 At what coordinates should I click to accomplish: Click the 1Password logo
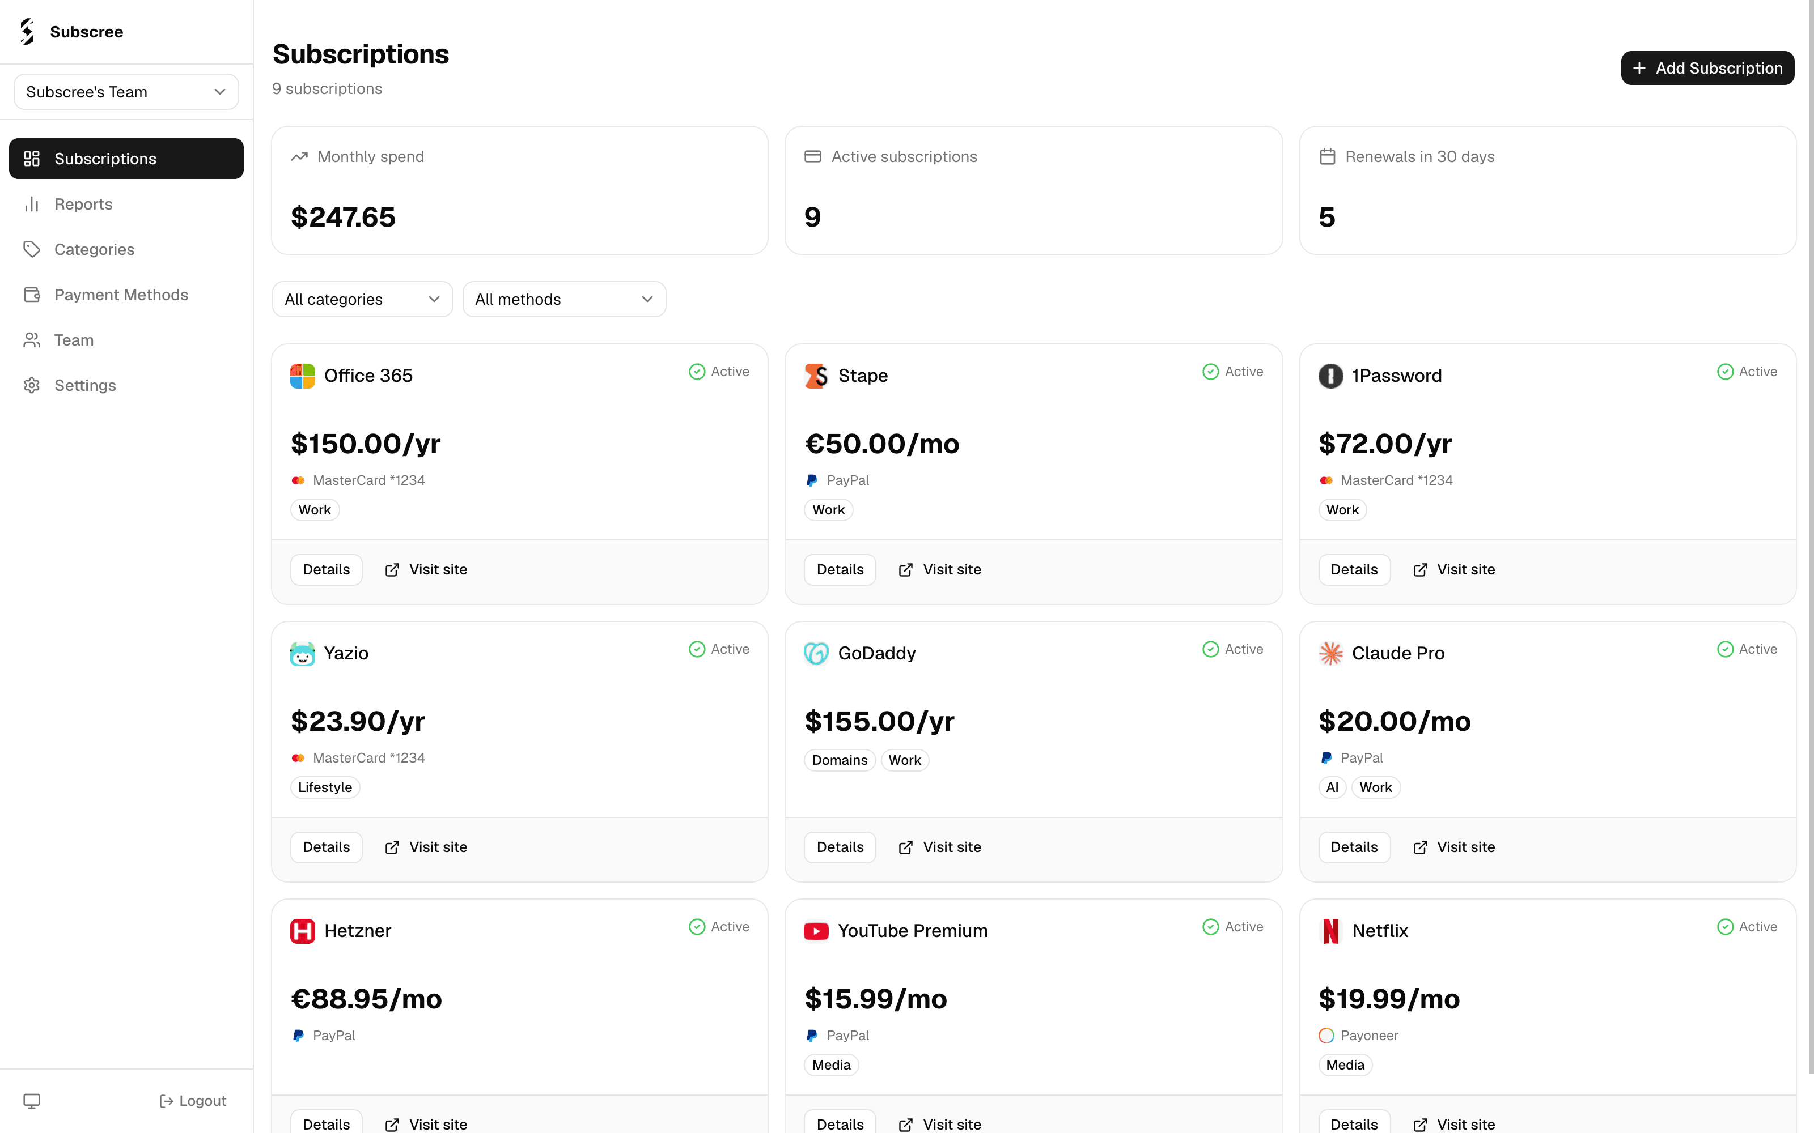pos(1330,376)
